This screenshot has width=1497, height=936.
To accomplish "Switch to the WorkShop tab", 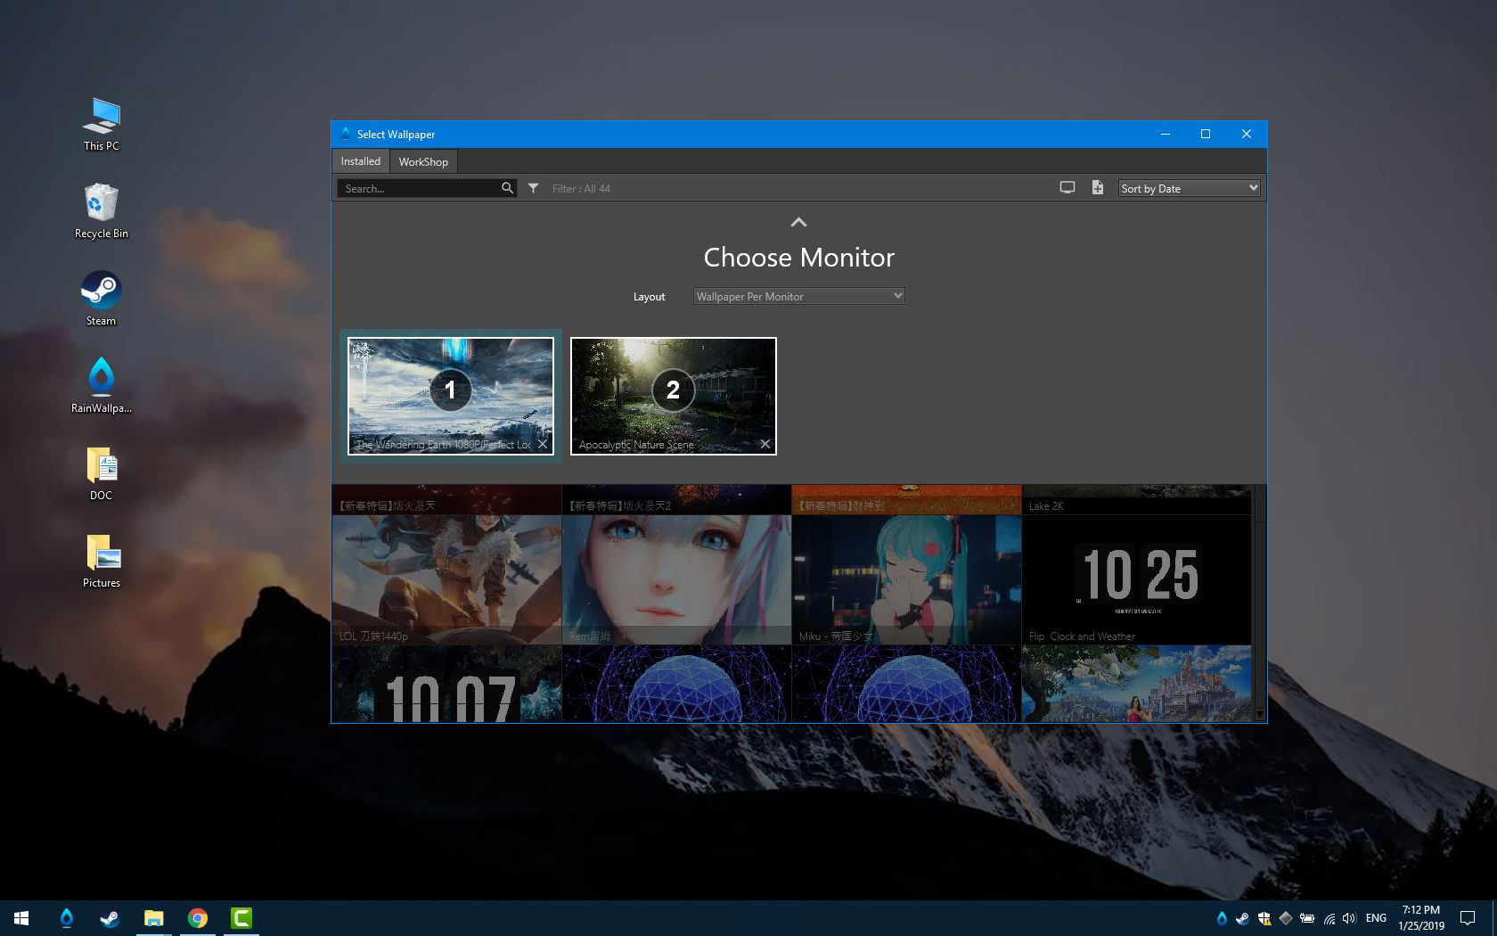I will click(x=422, y=161).
